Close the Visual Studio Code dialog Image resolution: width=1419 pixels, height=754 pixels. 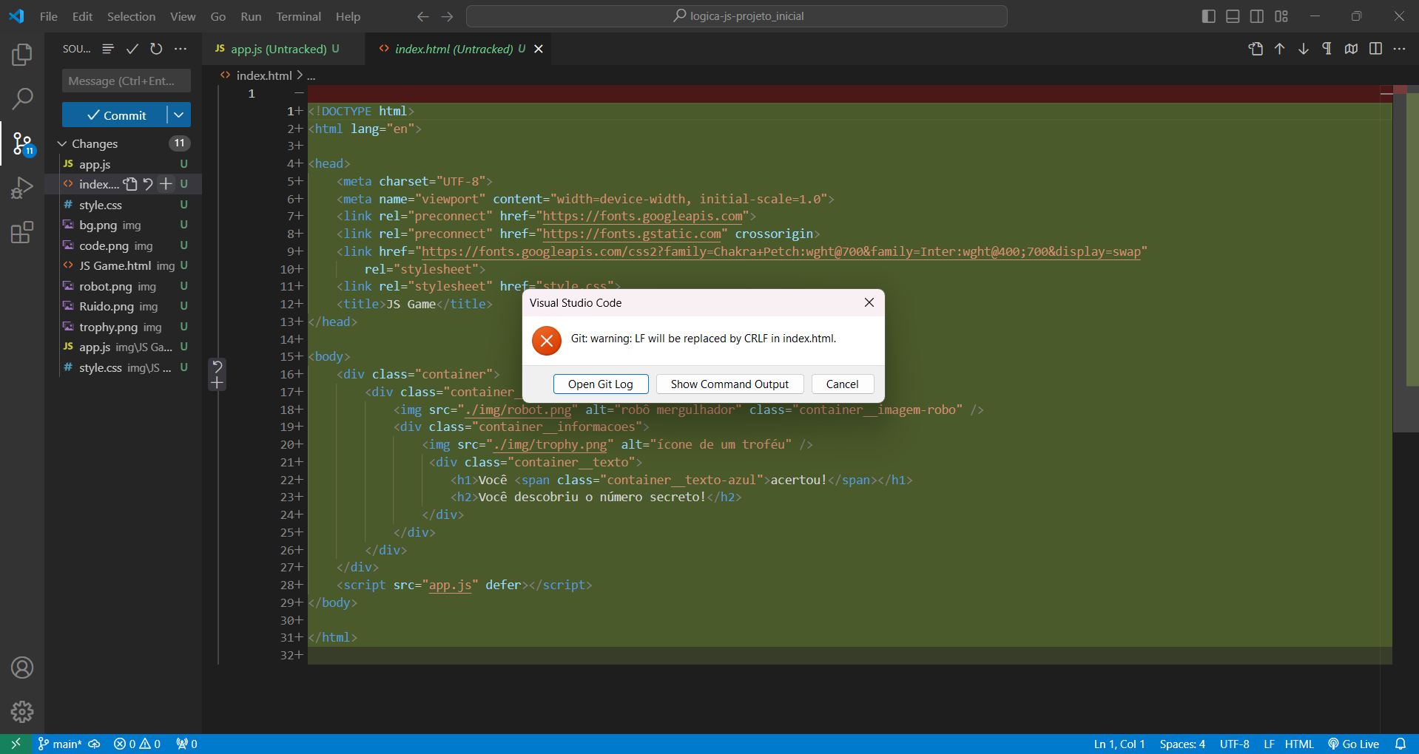[x=869, y=302]
